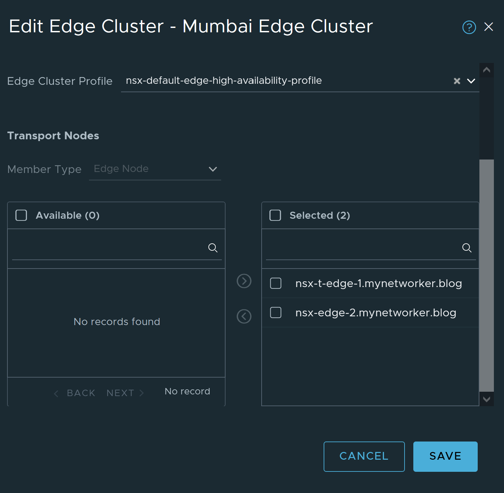Clear the Edge Cluster Profile selection
The image size is (504, 493).
[x=457, y=81]
